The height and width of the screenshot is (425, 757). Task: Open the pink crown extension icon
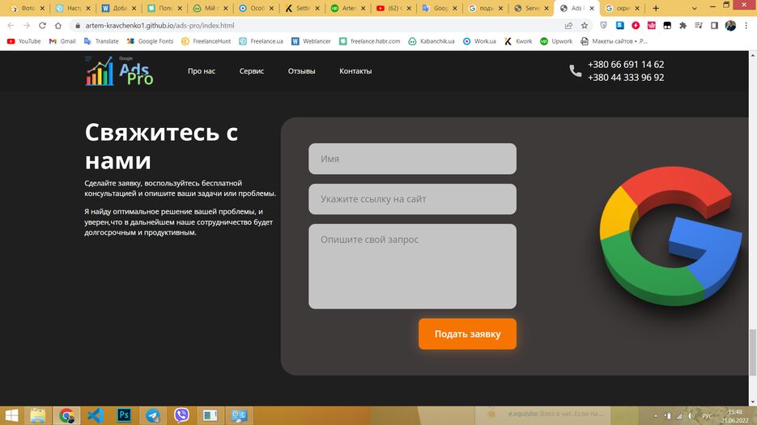pyautogui.click(x=651, y=26)
